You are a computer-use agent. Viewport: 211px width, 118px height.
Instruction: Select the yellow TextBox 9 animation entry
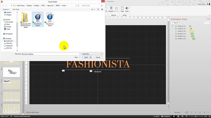tap(184, 31)
